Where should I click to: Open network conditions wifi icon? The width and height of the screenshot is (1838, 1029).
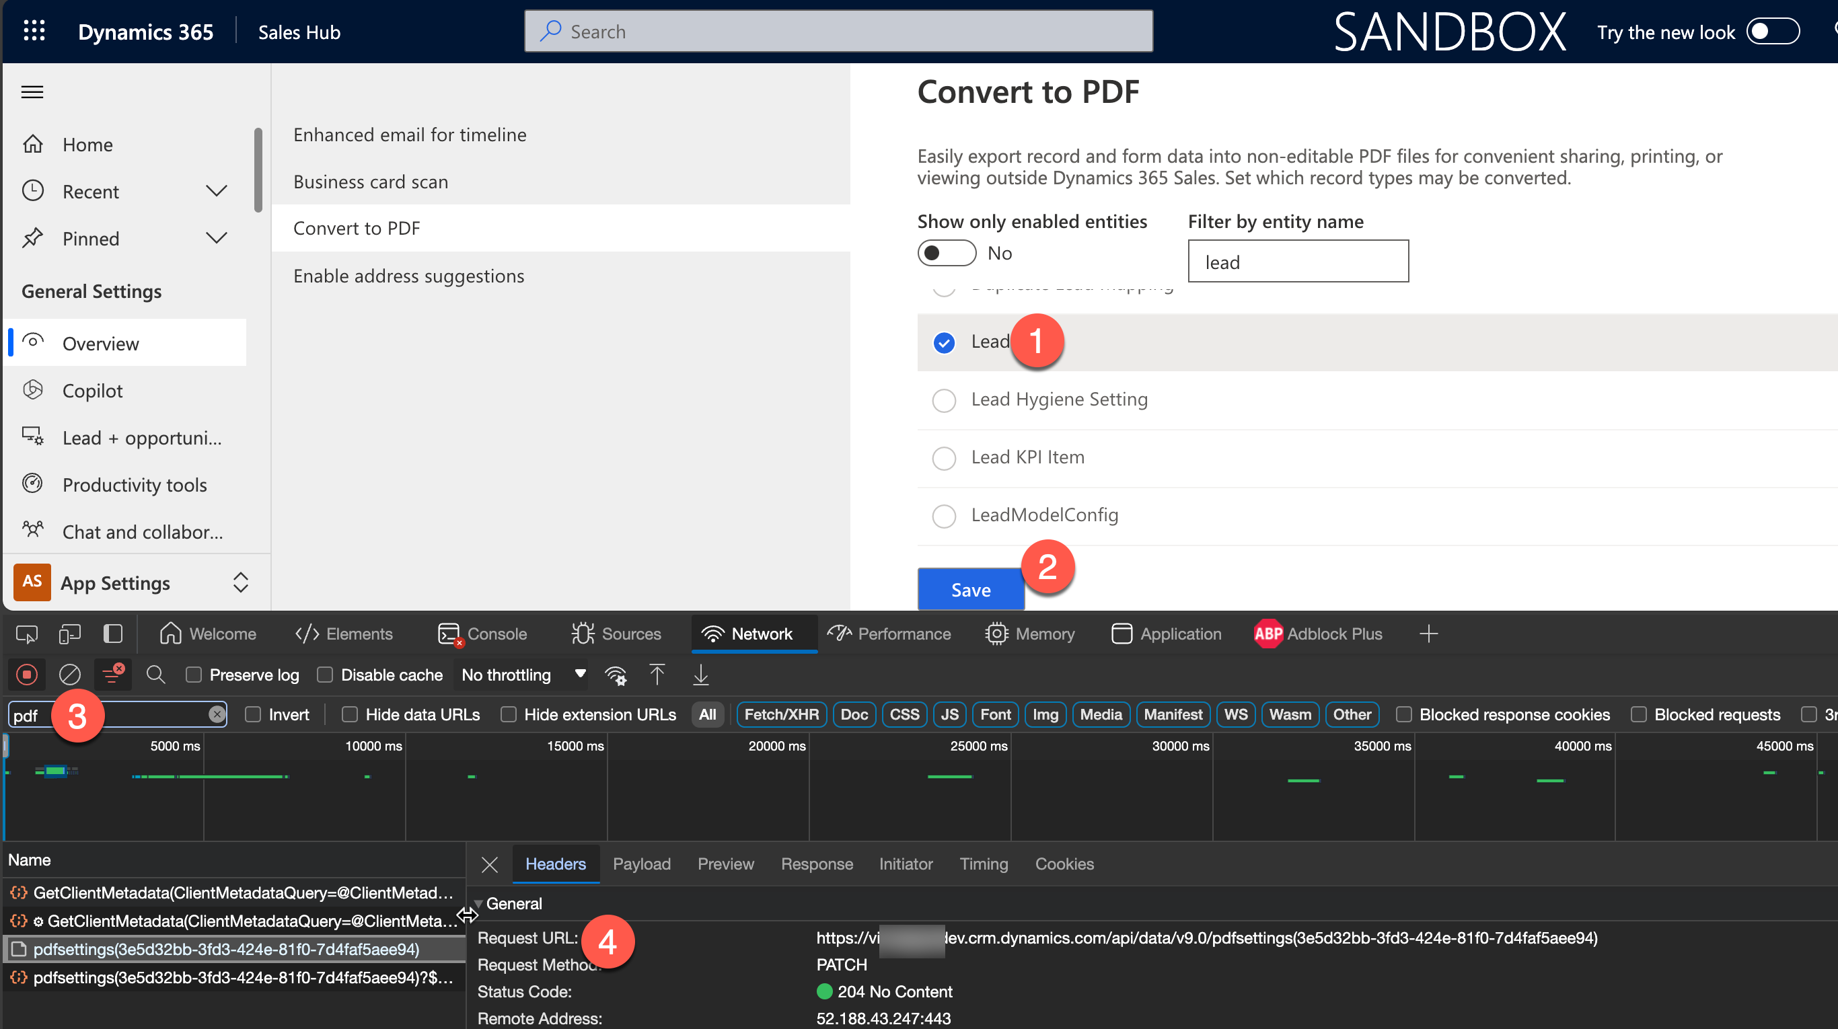pos(615,675)
